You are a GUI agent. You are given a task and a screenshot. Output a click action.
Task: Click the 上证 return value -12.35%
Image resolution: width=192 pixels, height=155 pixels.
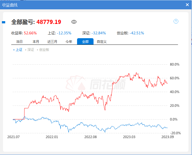[x=64, y=33]
